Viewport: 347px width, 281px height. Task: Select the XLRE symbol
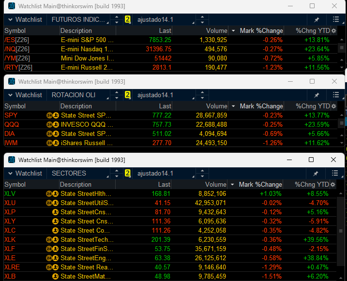click(12, 267)
